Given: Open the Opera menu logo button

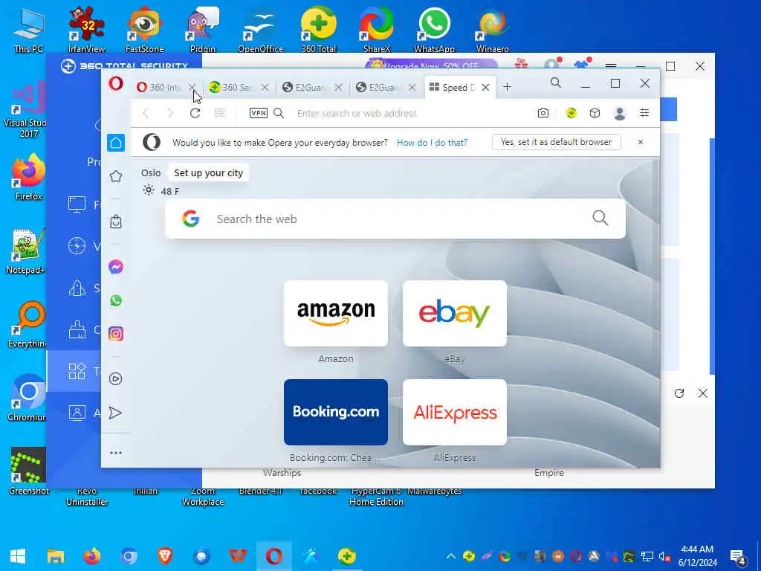Looking at the screenshot, I should pos(116,84).
